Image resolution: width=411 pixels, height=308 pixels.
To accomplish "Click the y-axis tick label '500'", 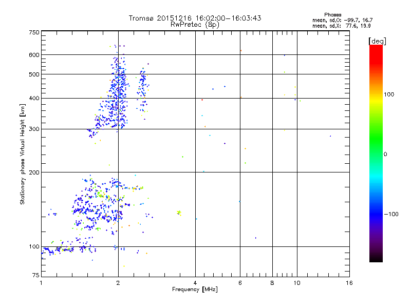I will (x=34, y=74).
